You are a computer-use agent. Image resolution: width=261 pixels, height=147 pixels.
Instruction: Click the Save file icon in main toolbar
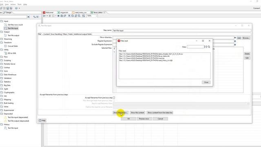pyautogui.click(x=8, y=8)
